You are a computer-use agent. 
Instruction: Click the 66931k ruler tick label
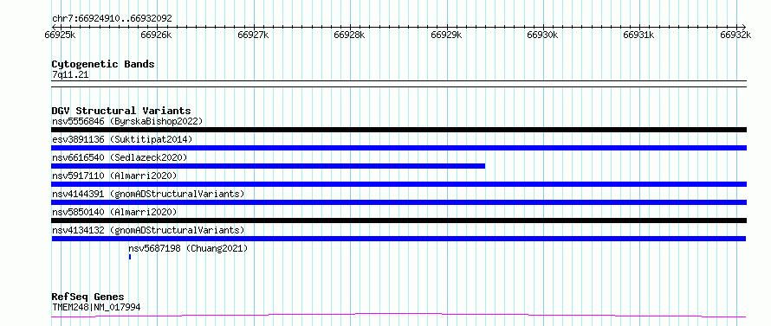[x=639, y=35]
